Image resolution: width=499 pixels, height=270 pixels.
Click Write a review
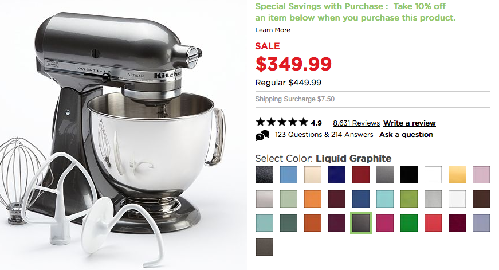(x=410, y=123)
